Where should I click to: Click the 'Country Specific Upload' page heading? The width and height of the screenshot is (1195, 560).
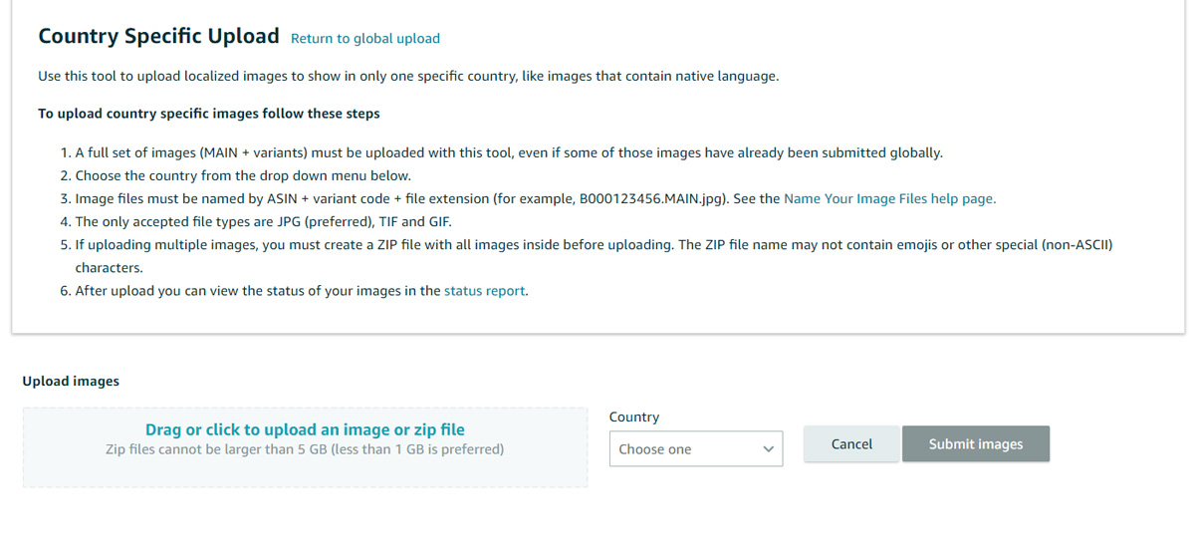[x=158, y=37]
